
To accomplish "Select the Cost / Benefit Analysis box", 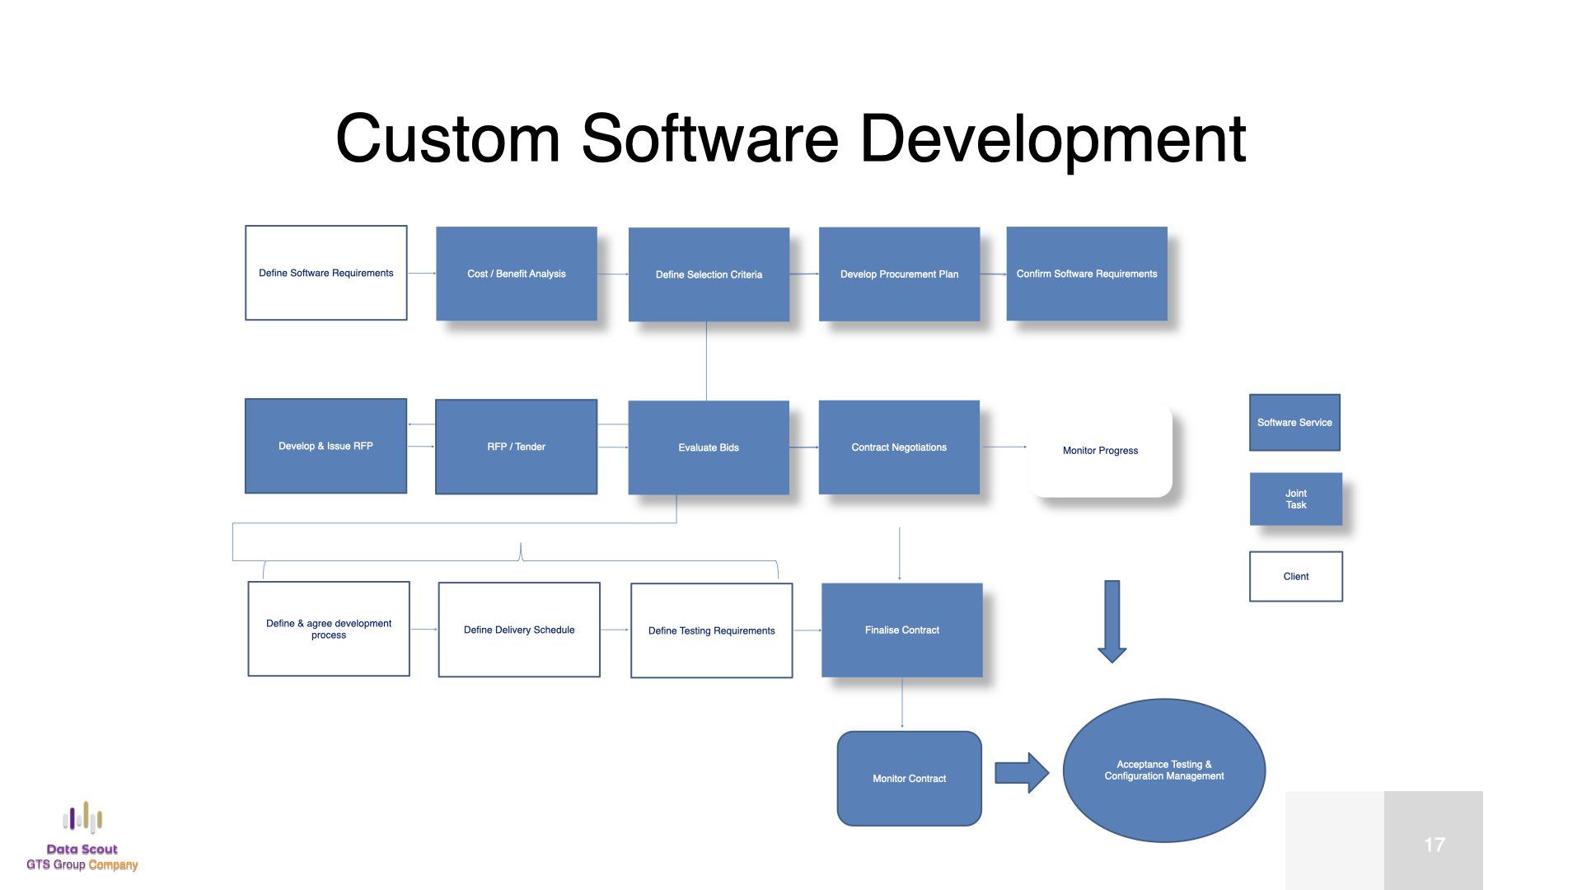I will [517, 274].
